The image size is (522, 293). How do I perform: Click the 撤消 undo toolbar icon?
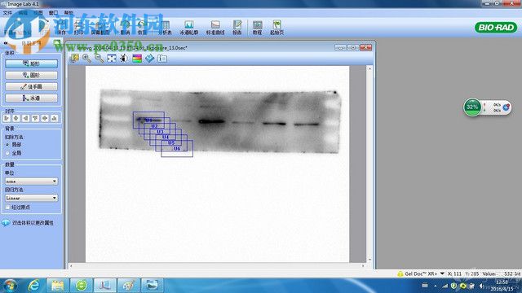pyautogui.click(x=125, y=28)
